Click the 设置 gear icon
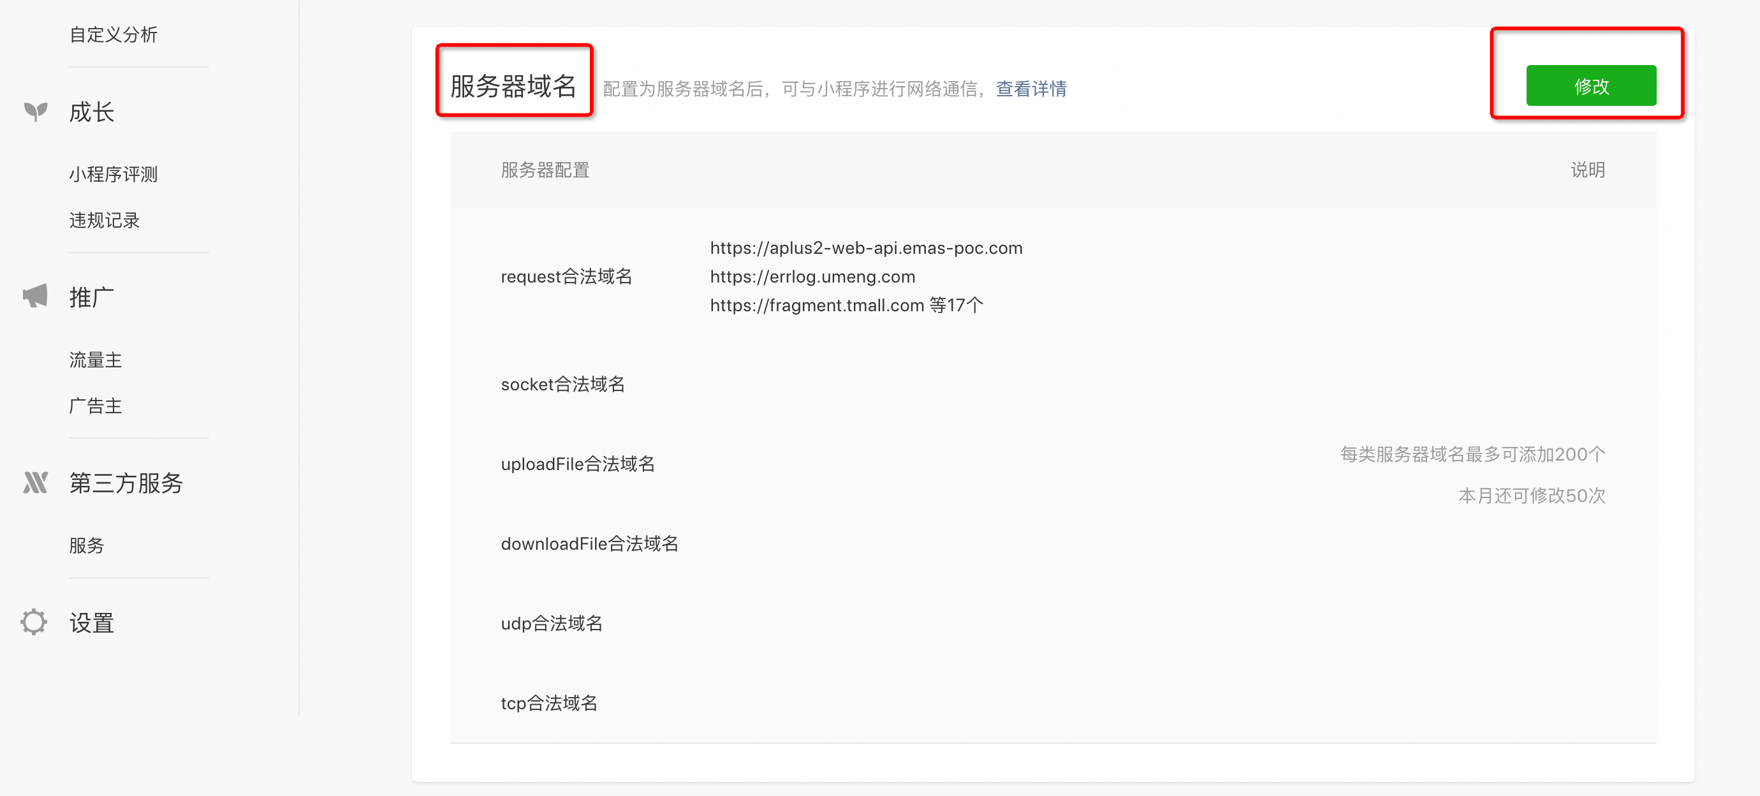This screenshot has width=1760, height=796. coord(34,622)
